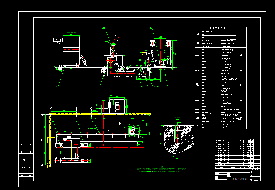Click the head value 10m

[223, 85]
